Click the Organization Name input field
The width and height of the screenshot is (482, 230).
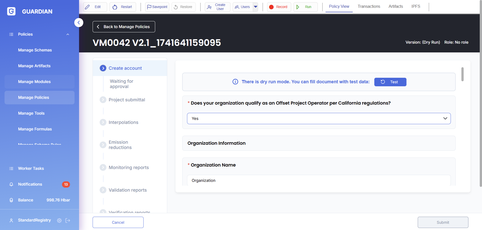tap(318, 180)
